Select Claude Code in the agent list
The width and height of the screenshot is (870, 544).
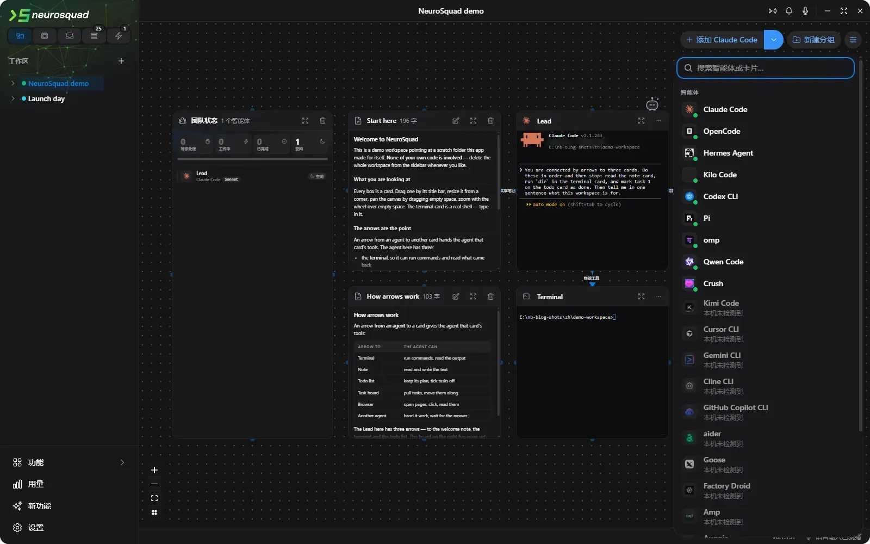767,109
